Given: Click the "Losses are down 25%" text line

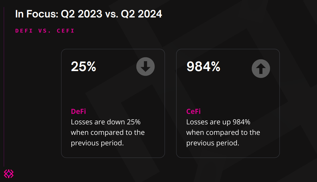Looking at the screenshot, I should tap(105, 122).
